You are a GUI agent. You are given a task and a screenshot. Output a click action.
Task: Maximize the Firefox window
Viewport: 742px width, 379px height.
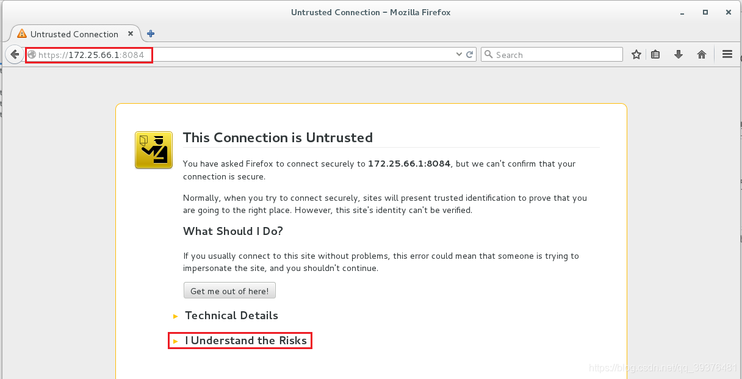click(x=705, y=12)
